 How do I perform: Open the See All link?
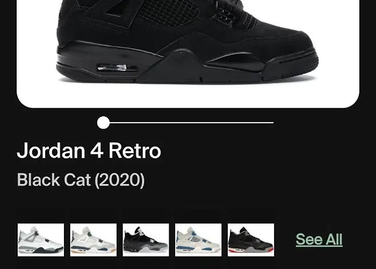click(319, 239)
